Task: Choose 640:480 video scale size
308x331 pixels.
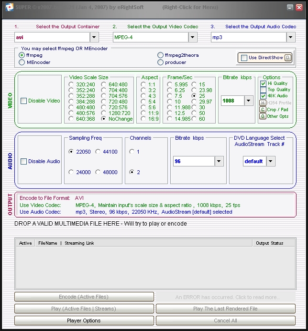Action: pos(103,84)
